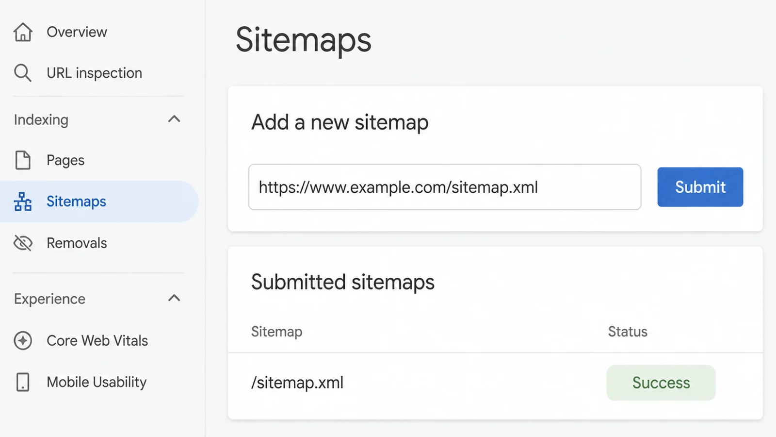776x437 pixels.
Task: Click the Add a new sitemap heading
Action: pos(340,122)
